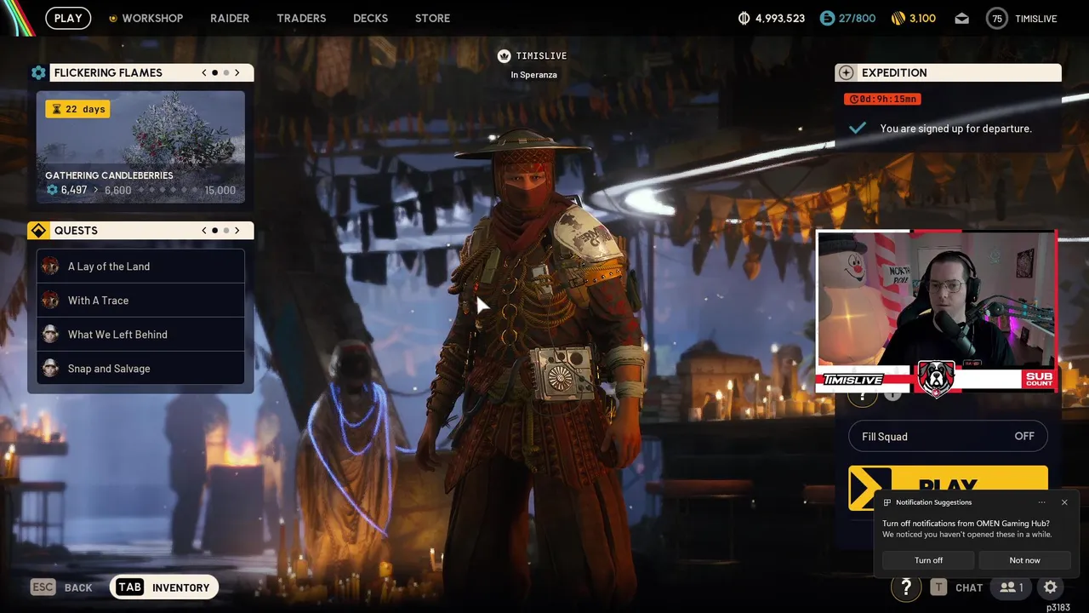Open notification options three-dots menu
The image size is (1089, 613).
(1041, 502)
